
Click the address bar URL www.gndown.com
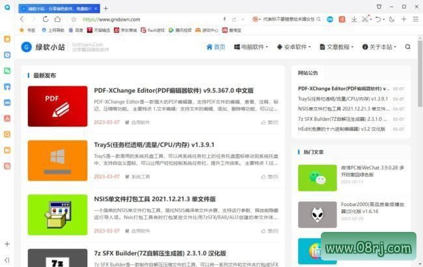point(111,19)
